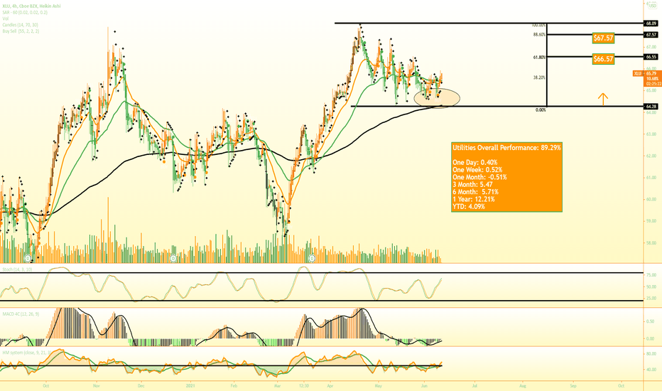The image size is (662, 391).
Task: Select the Stoch (14, 3, 10) pane label
Action: click(x=17, y=269)
